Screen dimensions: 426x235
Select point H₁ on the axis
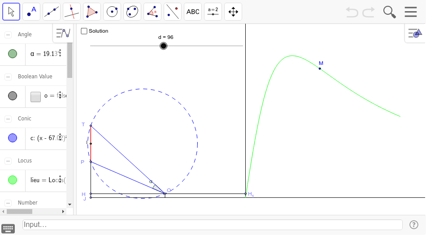pyautogui.click(x=246, y=194)
